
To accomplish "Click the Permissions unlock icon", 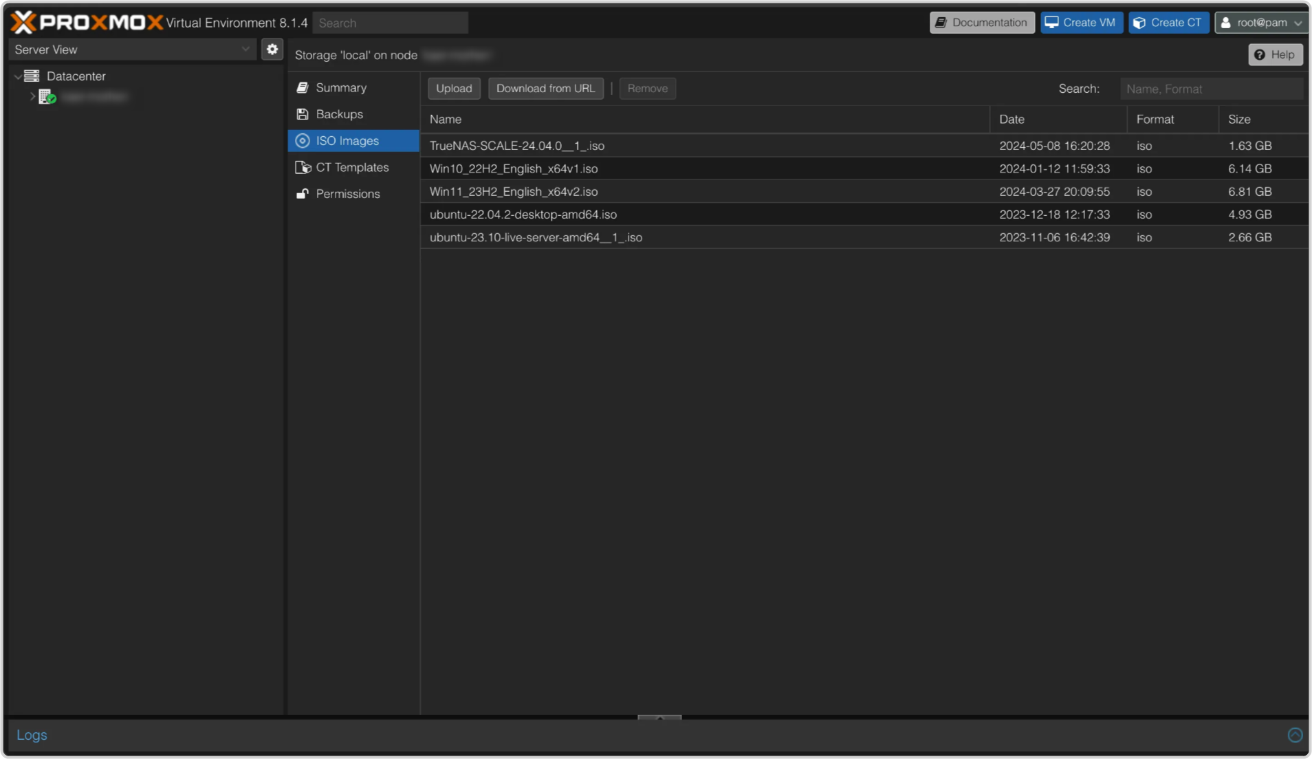I will [x=303, y=194].
